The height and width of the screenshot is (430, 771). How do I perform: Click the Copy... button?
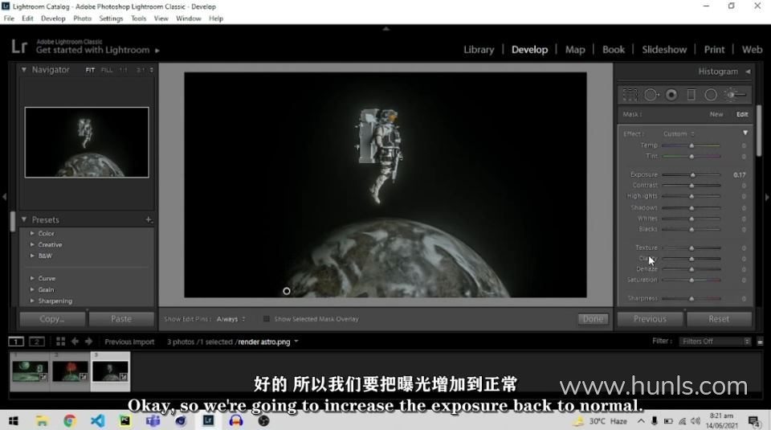click(52, 319)
